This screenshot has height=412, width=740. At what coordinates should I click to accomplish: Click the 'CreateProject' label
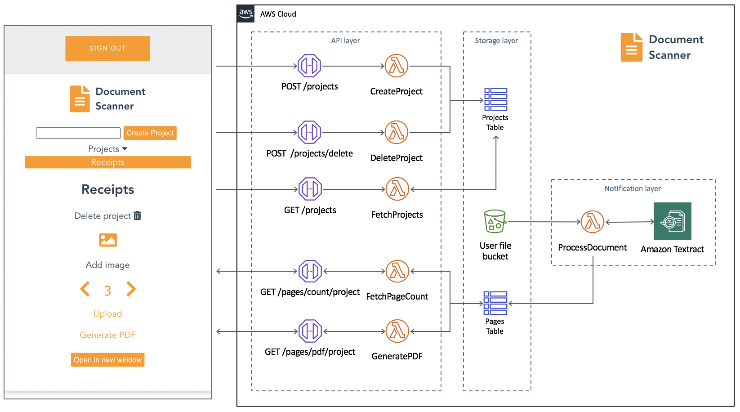click(397, 91)
